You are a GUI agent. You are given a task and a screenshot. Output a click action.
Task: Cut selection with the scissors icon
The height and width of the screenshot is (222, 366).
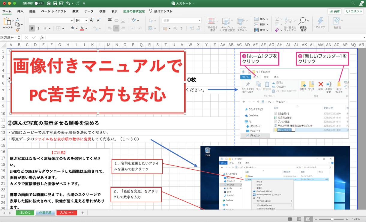[x=18, y=19]
